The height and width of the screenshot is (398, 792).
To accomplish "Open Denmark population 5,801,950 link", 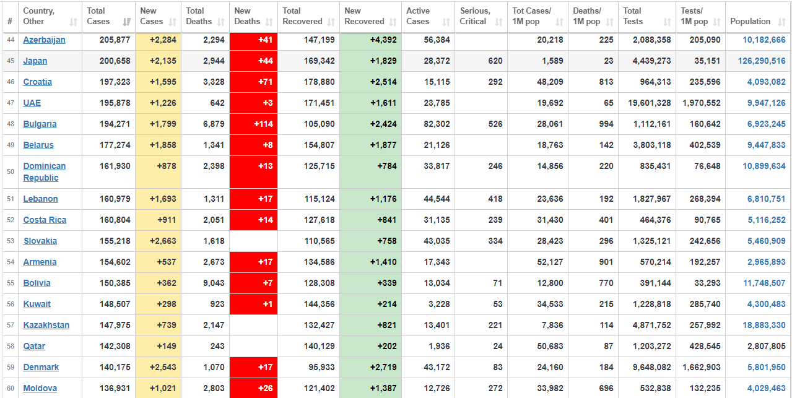I will point(767,367).
